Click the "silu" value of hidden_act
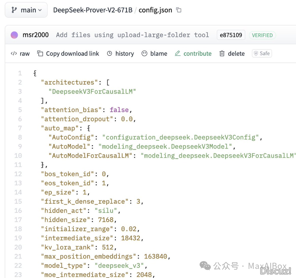Viewport: 296px width, 278px height. pyautogui.click(x=106, y=211)
